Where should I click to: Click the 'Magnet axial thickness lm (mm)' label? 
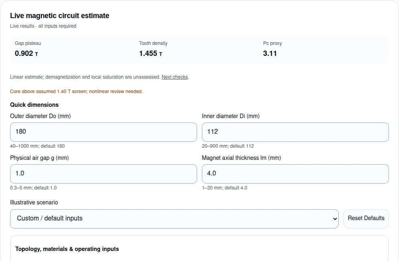pyautogui.click(x=241, y=158)
